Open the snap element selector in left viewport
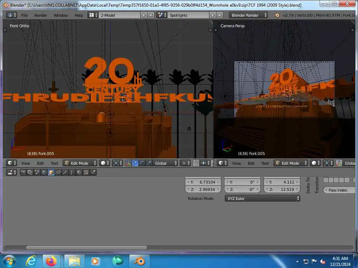The width and height of the screenshot is (358, 268). pos(205,163)
